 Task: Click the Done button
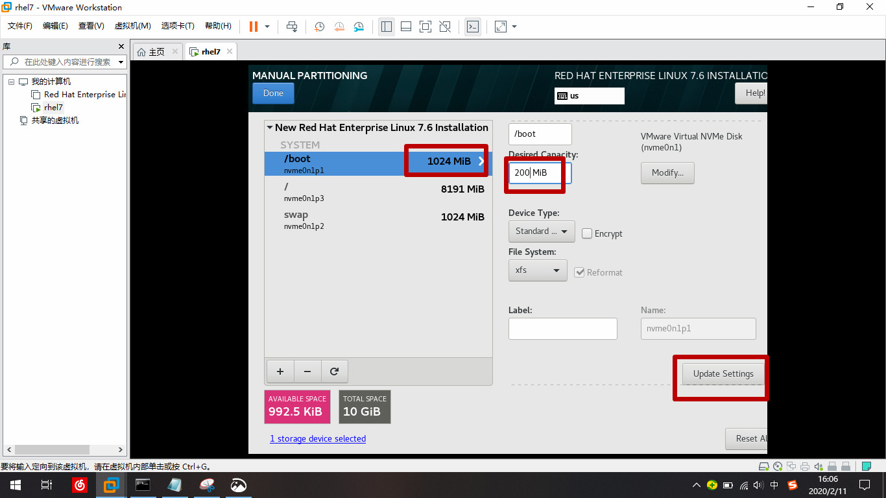pos(273,93)
